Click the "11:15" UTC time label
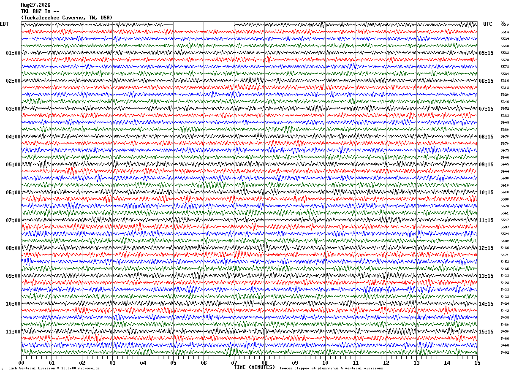Screen dimensions: 511x374 pos(486,220)
